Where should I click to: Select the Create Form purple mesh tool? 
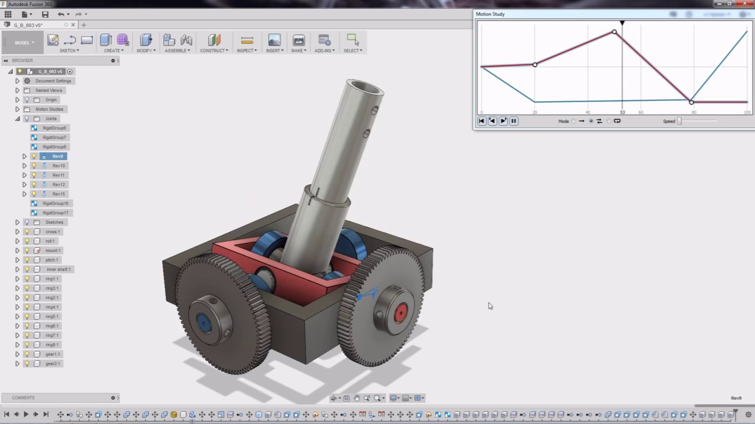[123, 40]
